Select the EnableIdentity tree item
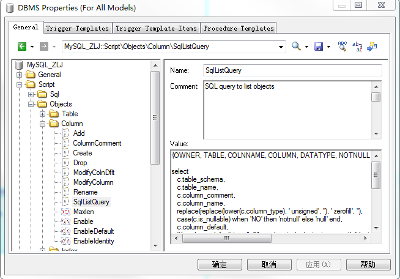This screenshot has height=279, width=400. 94,241
